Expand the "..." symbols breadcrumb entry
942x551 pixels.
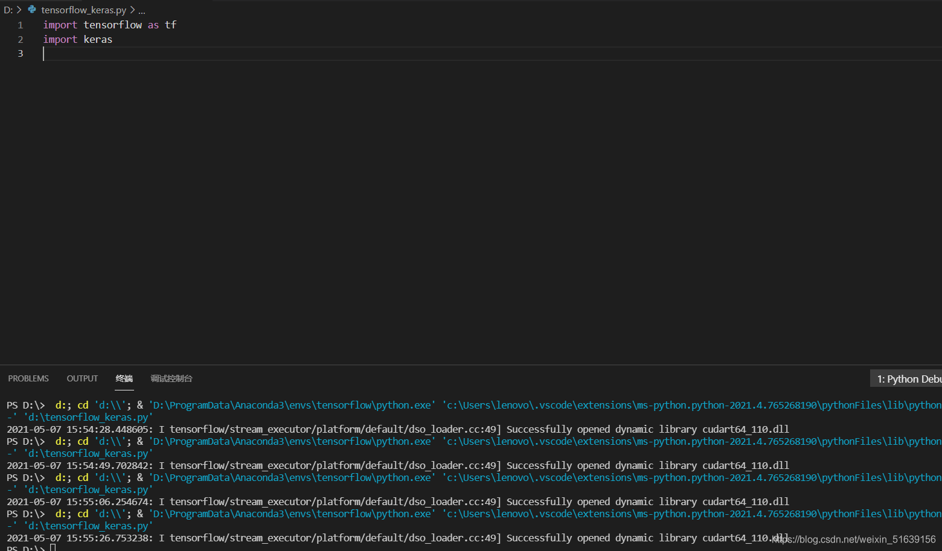coord(141,10)
